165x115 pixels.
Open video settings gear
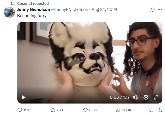pos(146,97)
